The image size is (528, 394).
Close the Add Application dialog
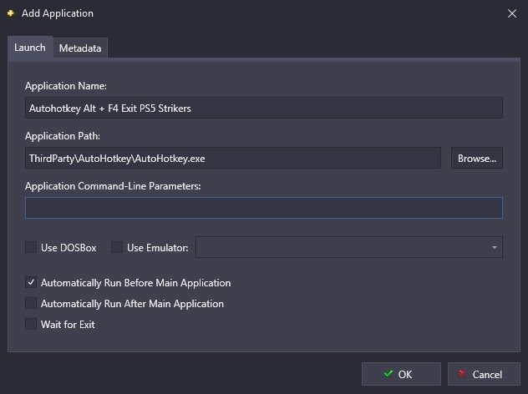(x=512, y=13)
